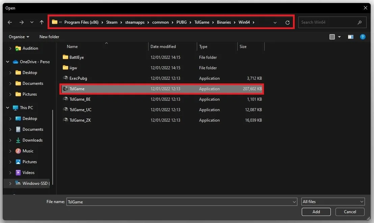Viewport: 374px width, 223px height.
Task: Open the All files type dropdown
Action: click(333, 202)
